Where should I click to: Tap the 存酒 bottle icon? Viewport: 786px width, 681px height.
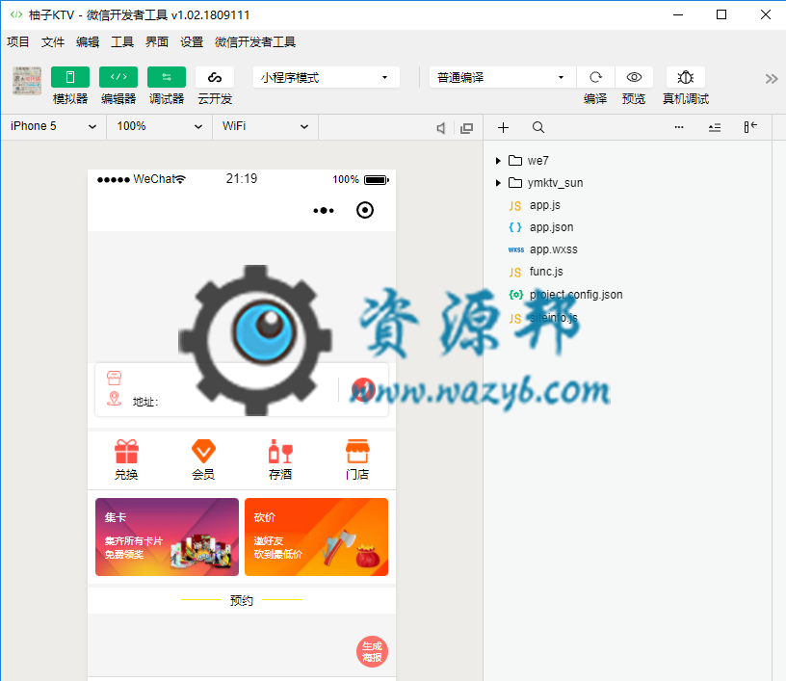coord(280,451)
